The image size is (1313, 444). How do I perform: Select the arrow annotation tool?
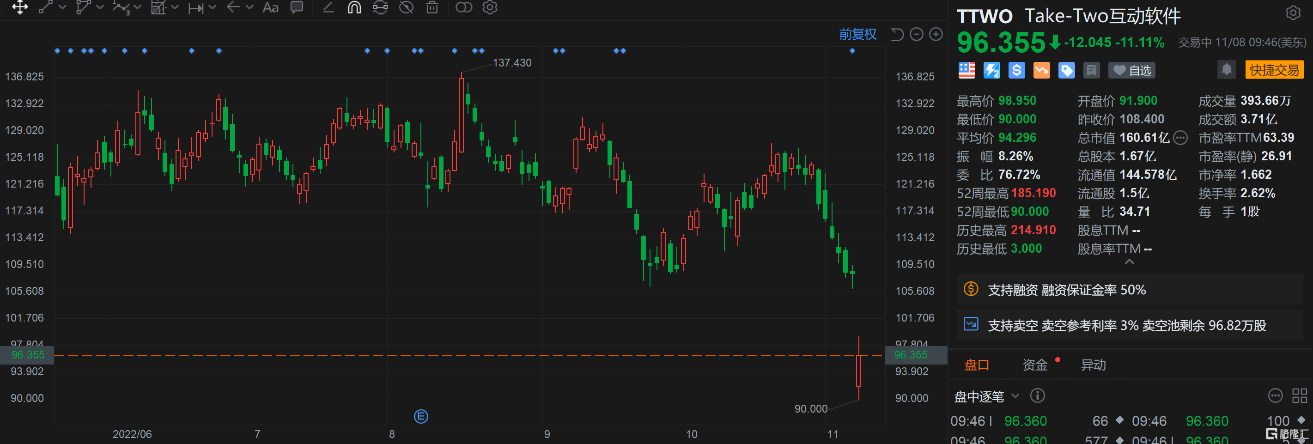pyautogui.click(x=233, y=7)
